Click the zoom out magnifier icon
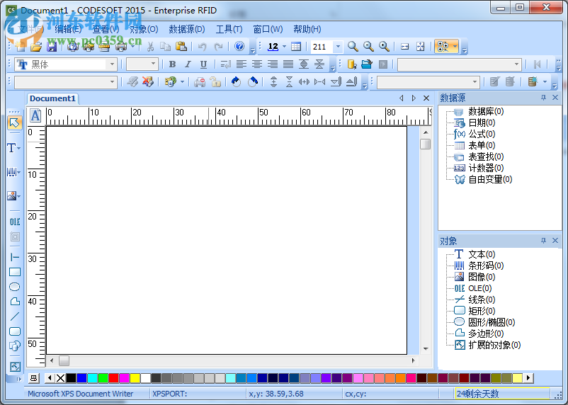Image resolution: width=568 pixels, height=405 pixels. (x=368, y=46)
